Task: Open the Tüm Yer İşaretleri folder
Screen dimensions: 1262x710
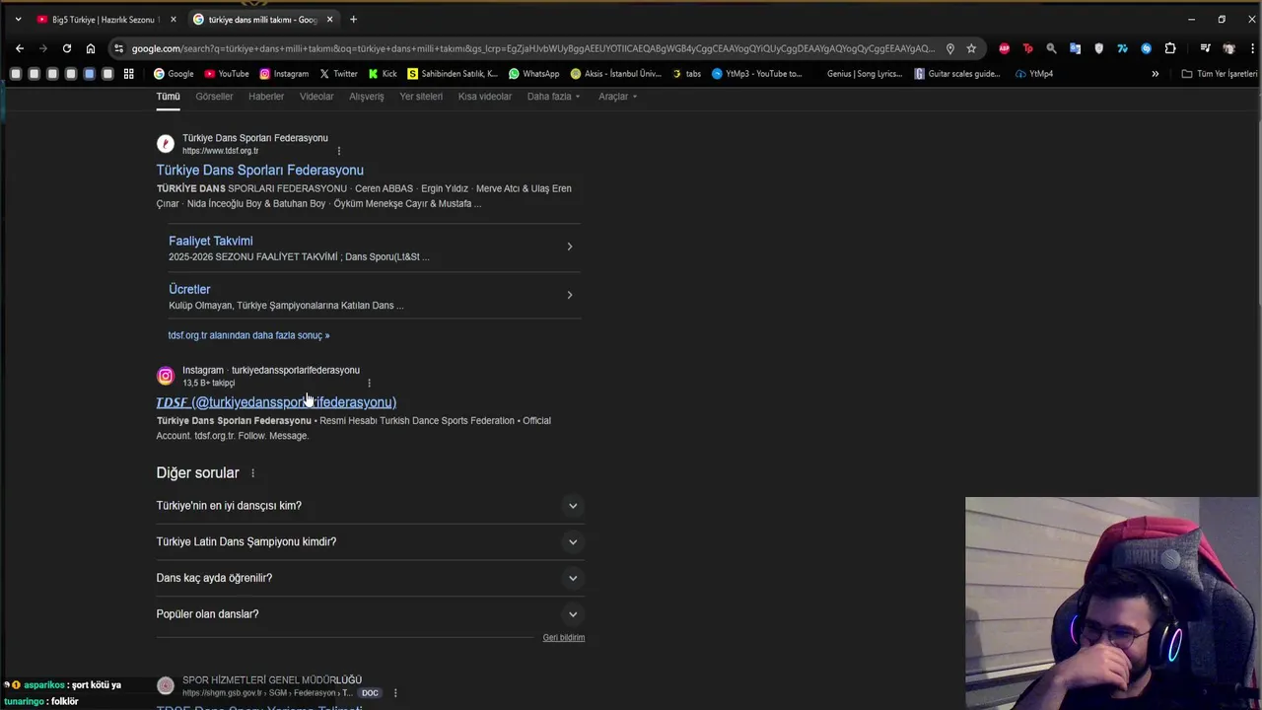Action: 1219,74
